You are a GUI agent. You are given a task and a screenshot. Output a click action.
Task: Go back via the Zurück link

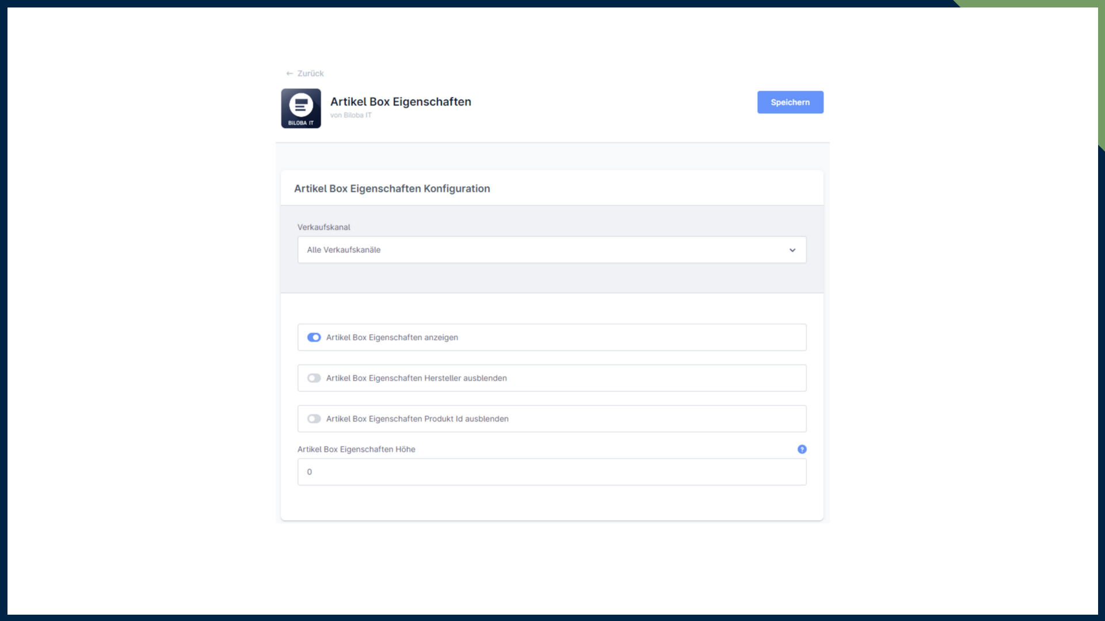[x=310, y=74]
